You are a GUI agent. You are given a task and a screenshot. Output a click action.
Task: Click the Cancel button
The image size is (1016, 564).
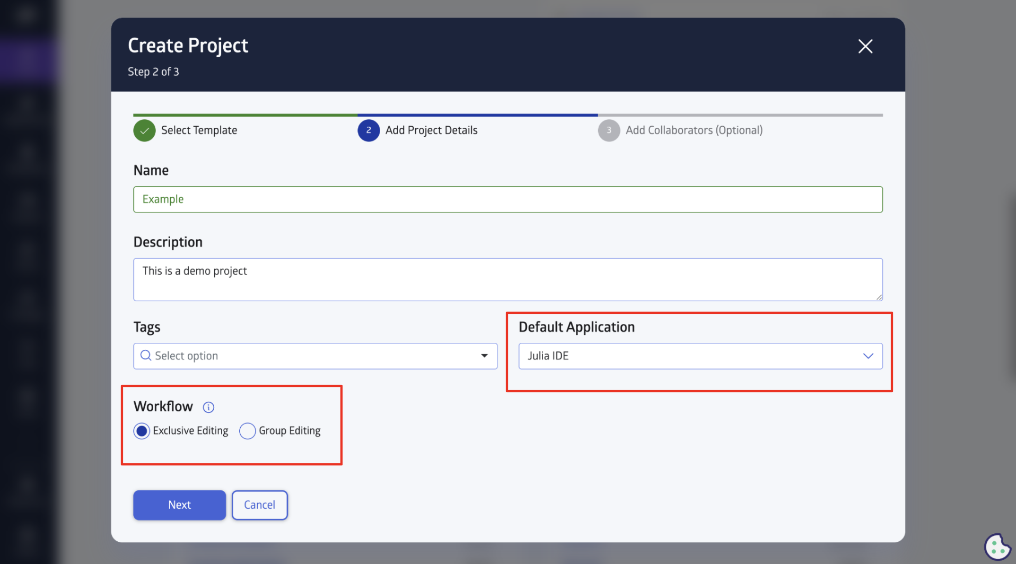[259, 505]
